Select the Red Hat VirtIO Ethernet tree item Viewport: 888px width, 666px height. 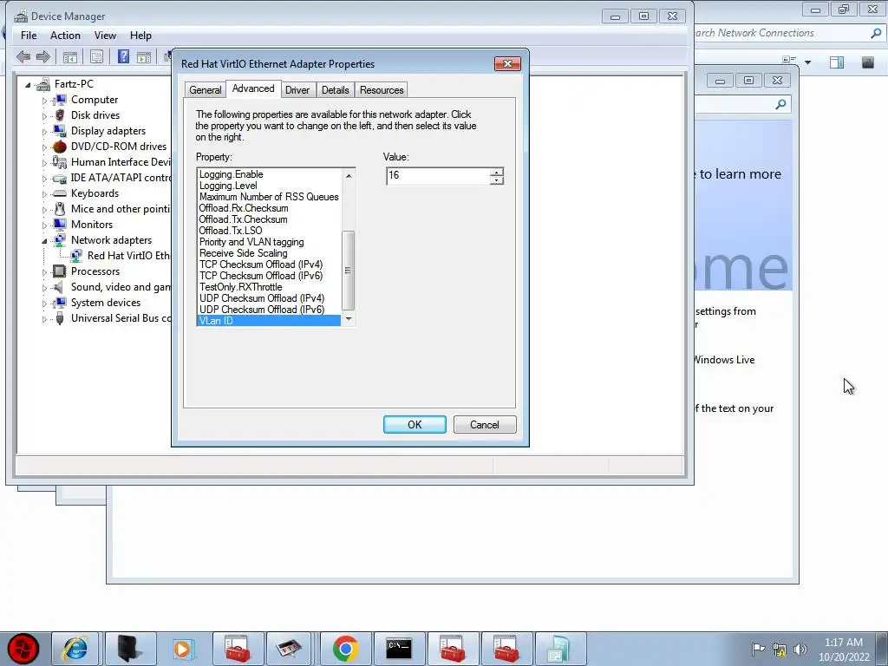tap(128, 256)
